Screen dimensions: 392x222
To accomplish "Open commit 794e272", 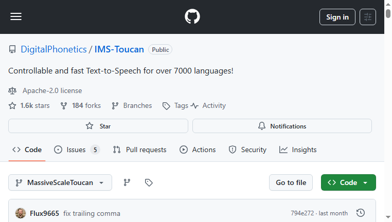I will [302, 213].
